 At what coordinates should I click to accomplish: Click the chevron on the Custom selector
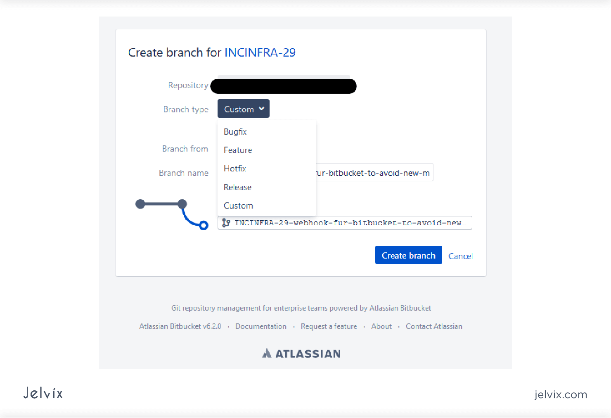coord(261,109)
